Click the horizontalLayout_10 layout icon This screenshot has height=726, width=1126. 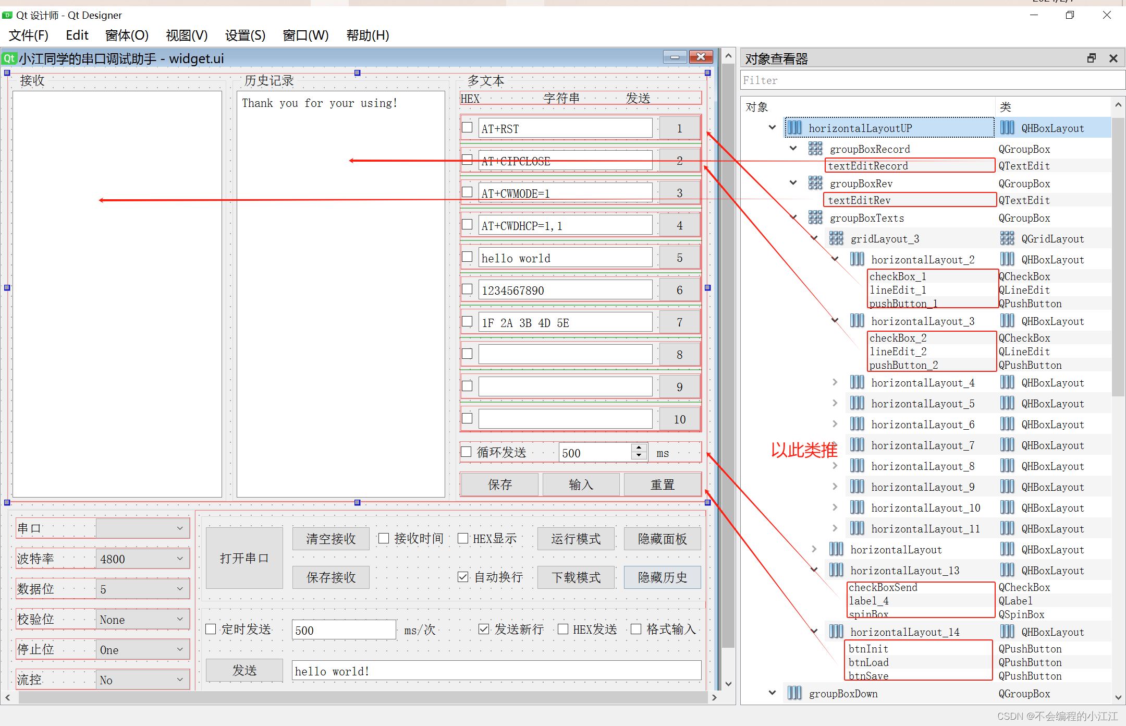coord(857,507)
